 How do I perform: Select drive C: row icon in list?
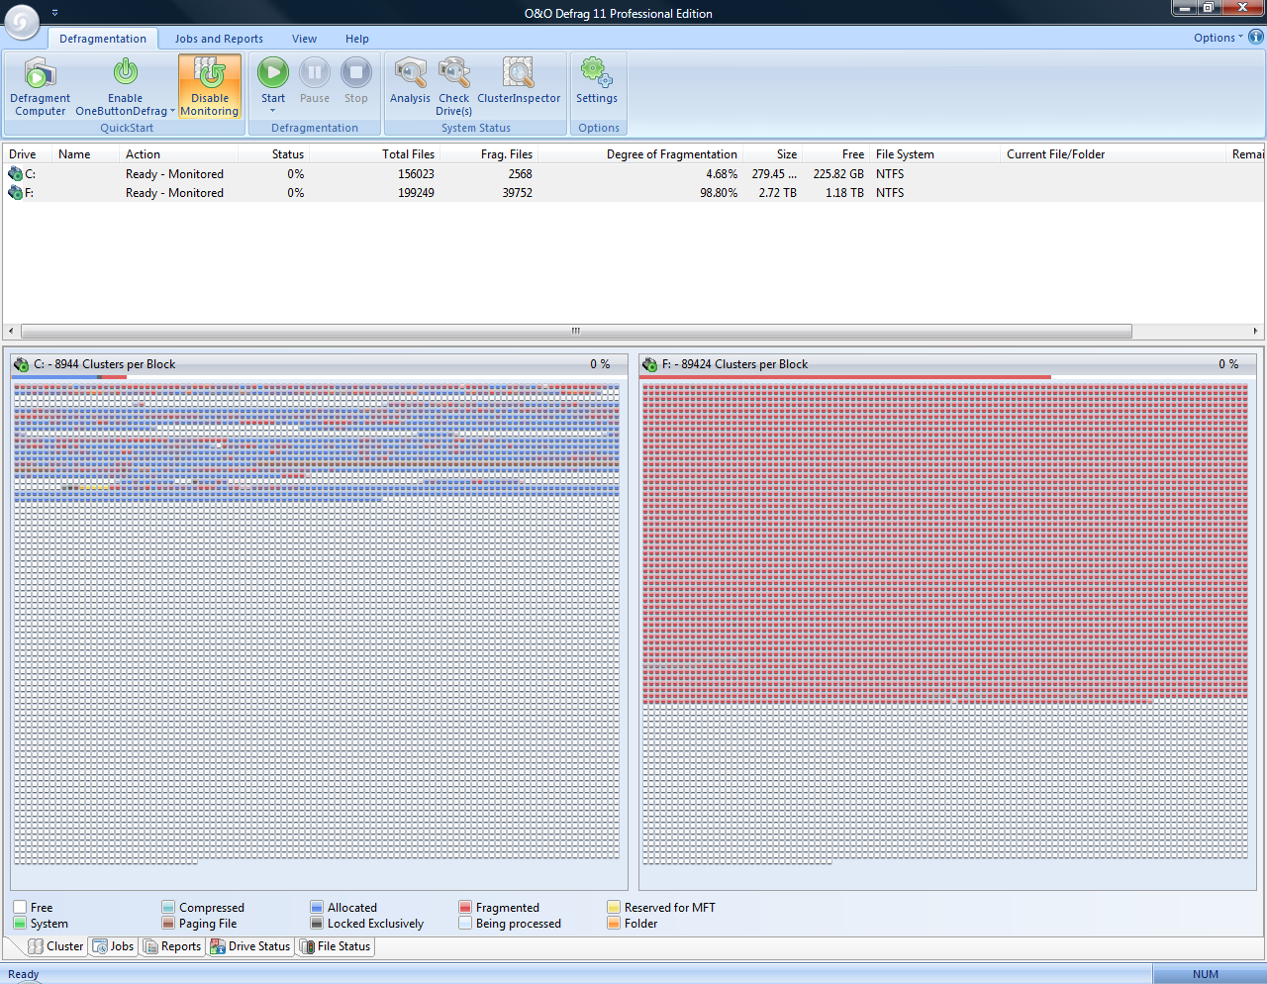15,173
